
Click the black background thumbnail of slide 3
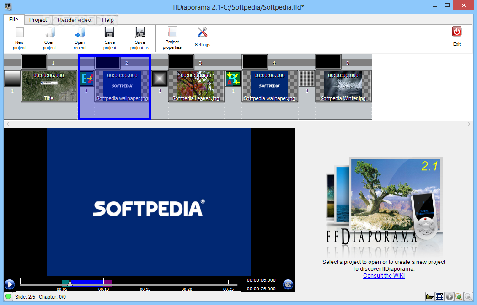pyautogui.click(x=181, y=62)
